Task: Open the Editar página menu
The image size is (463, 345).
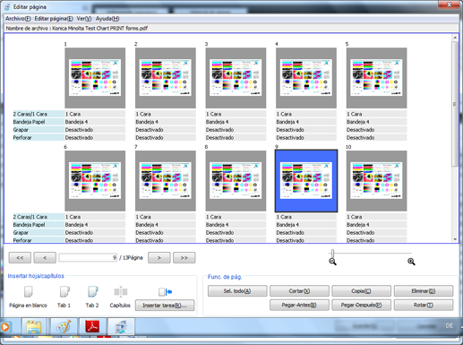Action: [54, 19]
